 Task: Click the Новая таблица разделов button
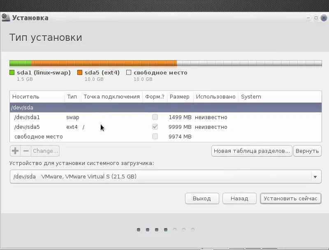[252, 151]
